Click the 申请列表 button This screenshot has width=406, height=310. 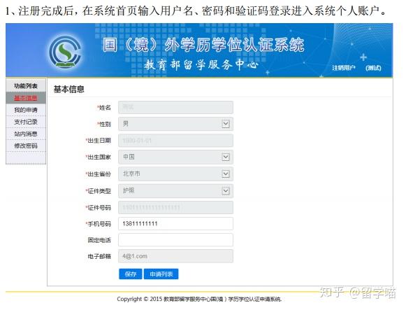161,274
